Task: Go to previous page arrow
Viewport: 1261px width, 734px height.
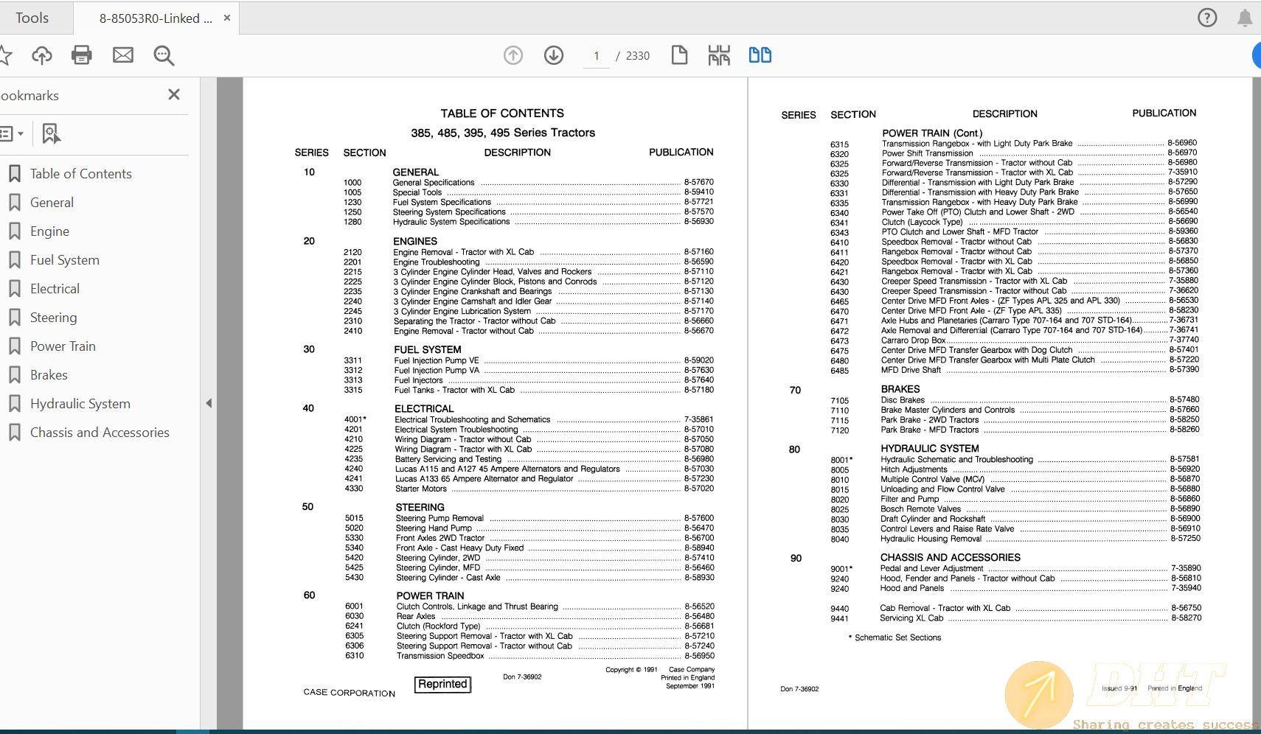Action: 513,55
